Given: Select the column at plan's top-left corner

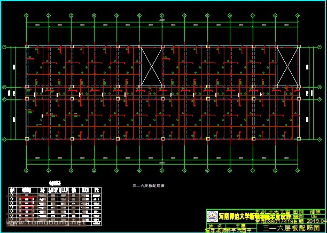Looking at the screenshot, I should coord(27,47).
